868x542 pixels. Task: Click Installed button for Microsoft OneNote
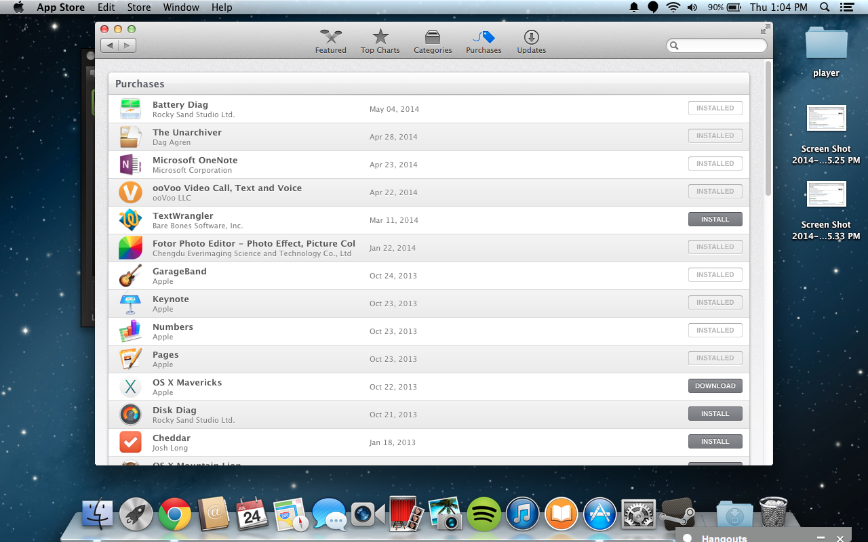click(x=715, y=164)
